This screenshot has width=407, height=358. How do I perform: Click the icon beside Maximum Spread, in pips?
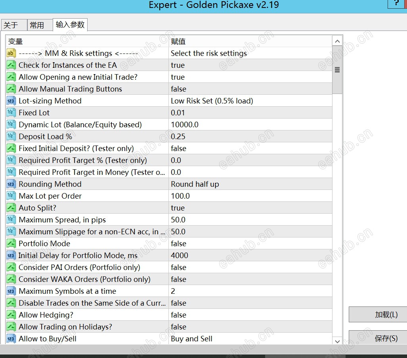11,220
